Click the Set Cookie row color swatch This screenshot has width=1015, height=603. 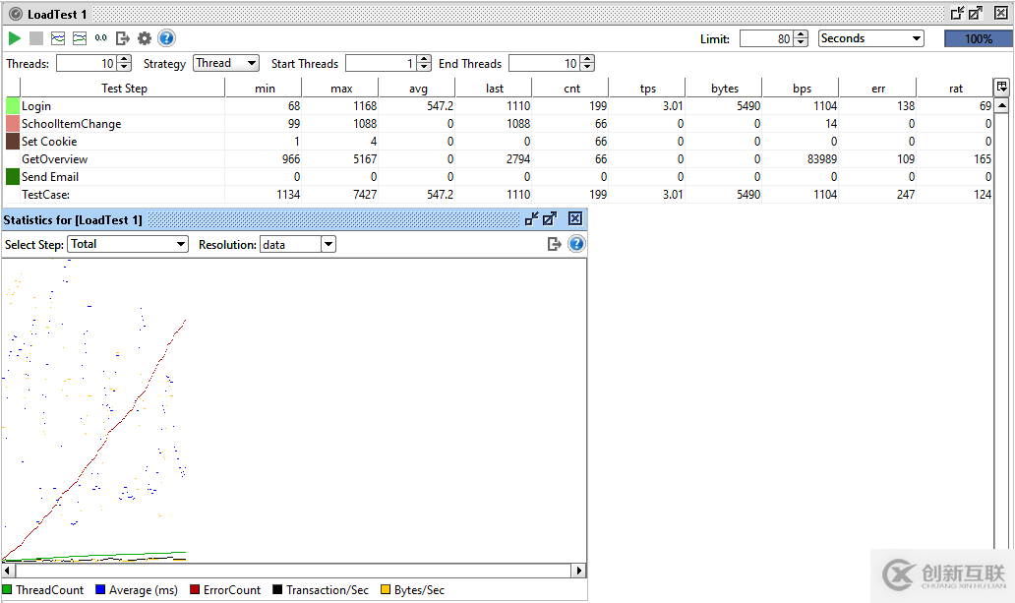click(x=13, y=141)
